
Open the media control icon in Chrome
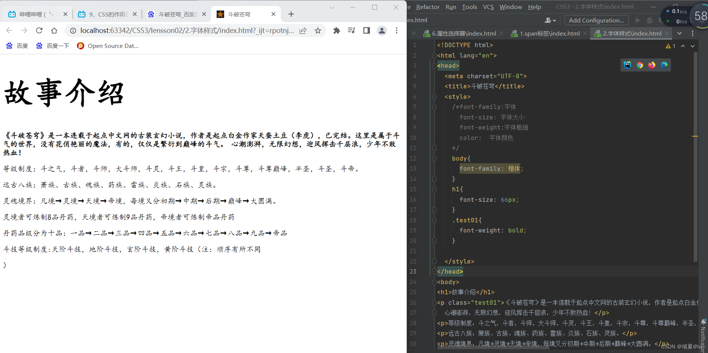click(x=352, y=31)
